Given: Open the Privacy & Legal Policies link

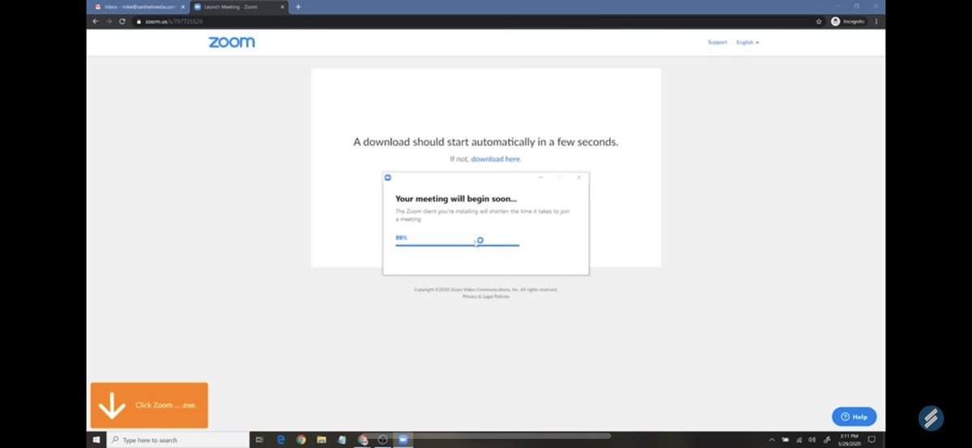Looking at the screenshot, I should click(x=486, y=297).
